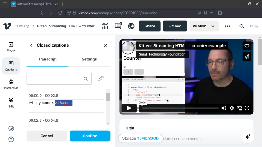Image resolution: width=262 pixels, height=147 pixels.
Task: Open the player settings gear
Action: (x=232, y=108)
